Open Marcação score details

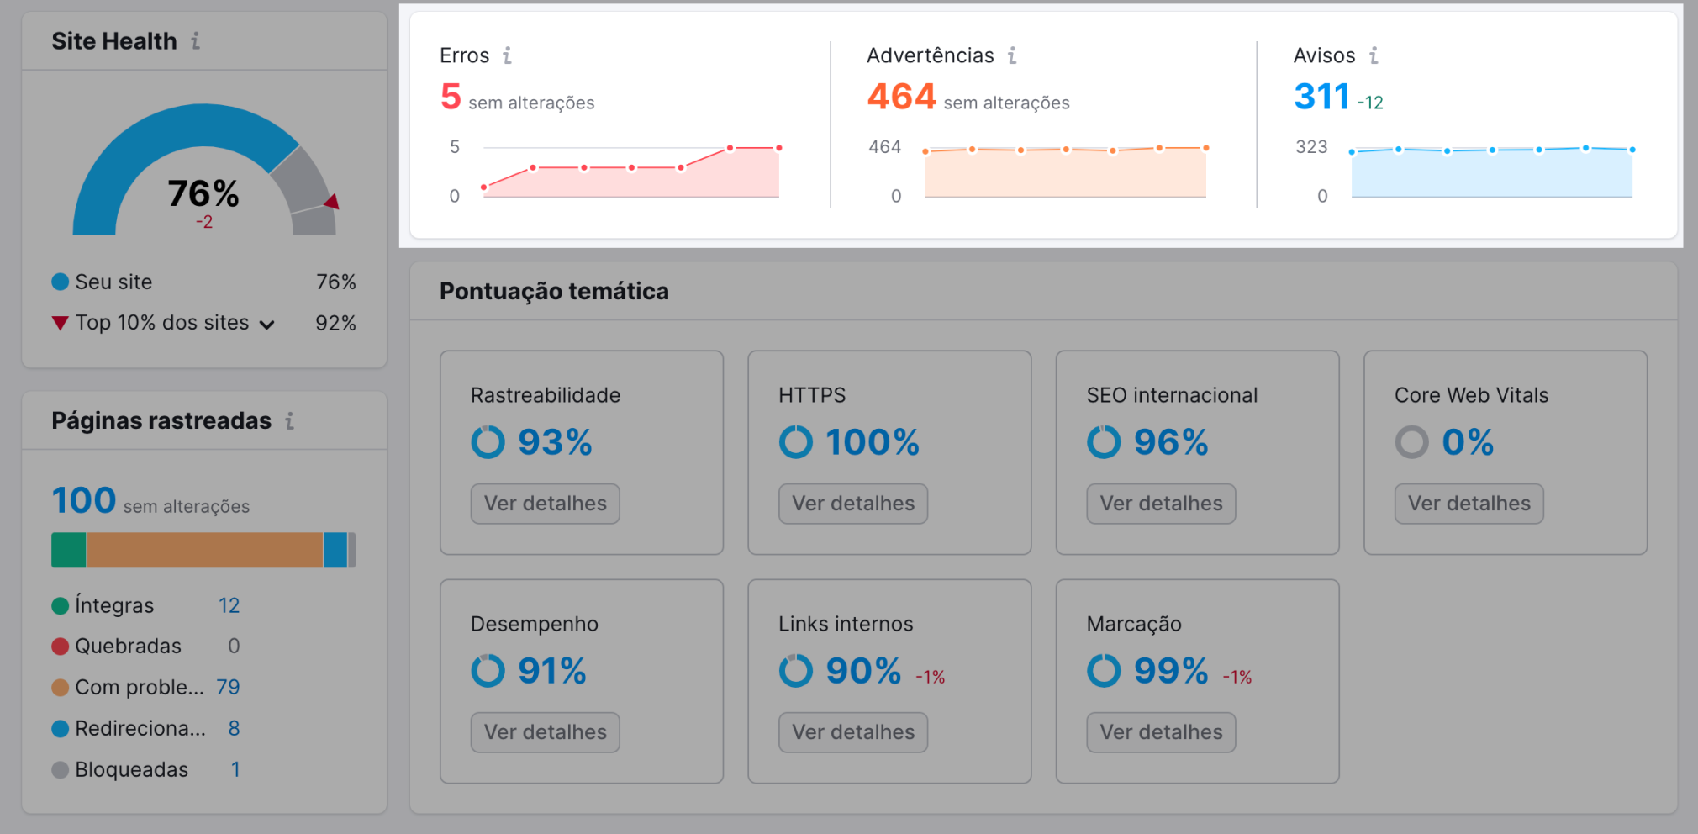pyautogui.click(x=1160, y=731)
